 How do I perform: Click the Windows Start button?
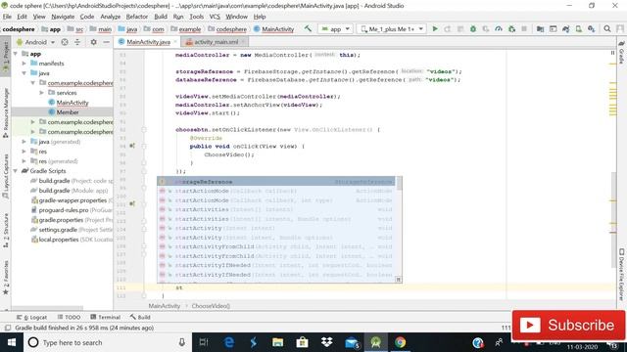pyautogui.click(x=12, y=342)
